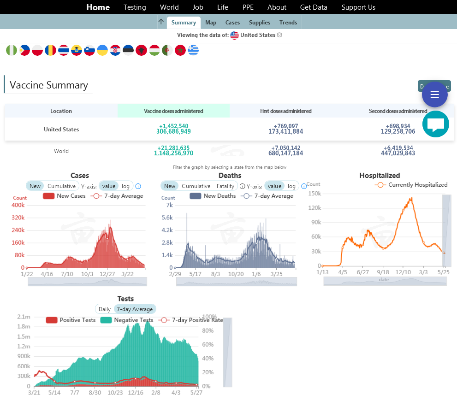This screenshot has width=457, height=395.
Task: Open the teal chat bubble button
Action: point(435,124)
